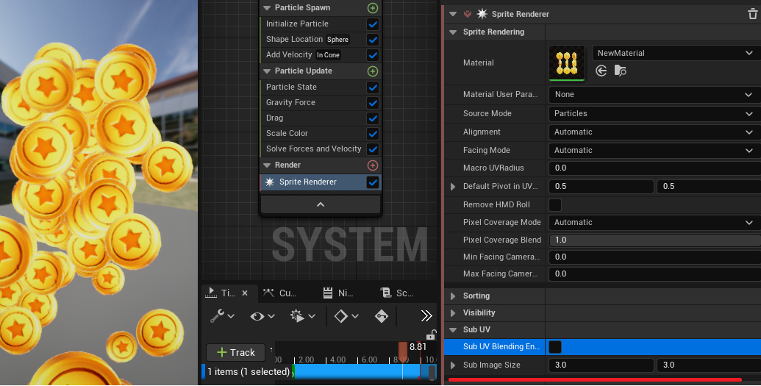Click the blue emitter track bar in timeline
The image size is (761, 386).
[x=357, y=372]
